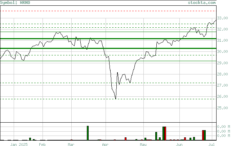The width and height of the screenshot is (236, 146).
Task: Click the tallest green volume bar in March
Action: click(88, 133)
